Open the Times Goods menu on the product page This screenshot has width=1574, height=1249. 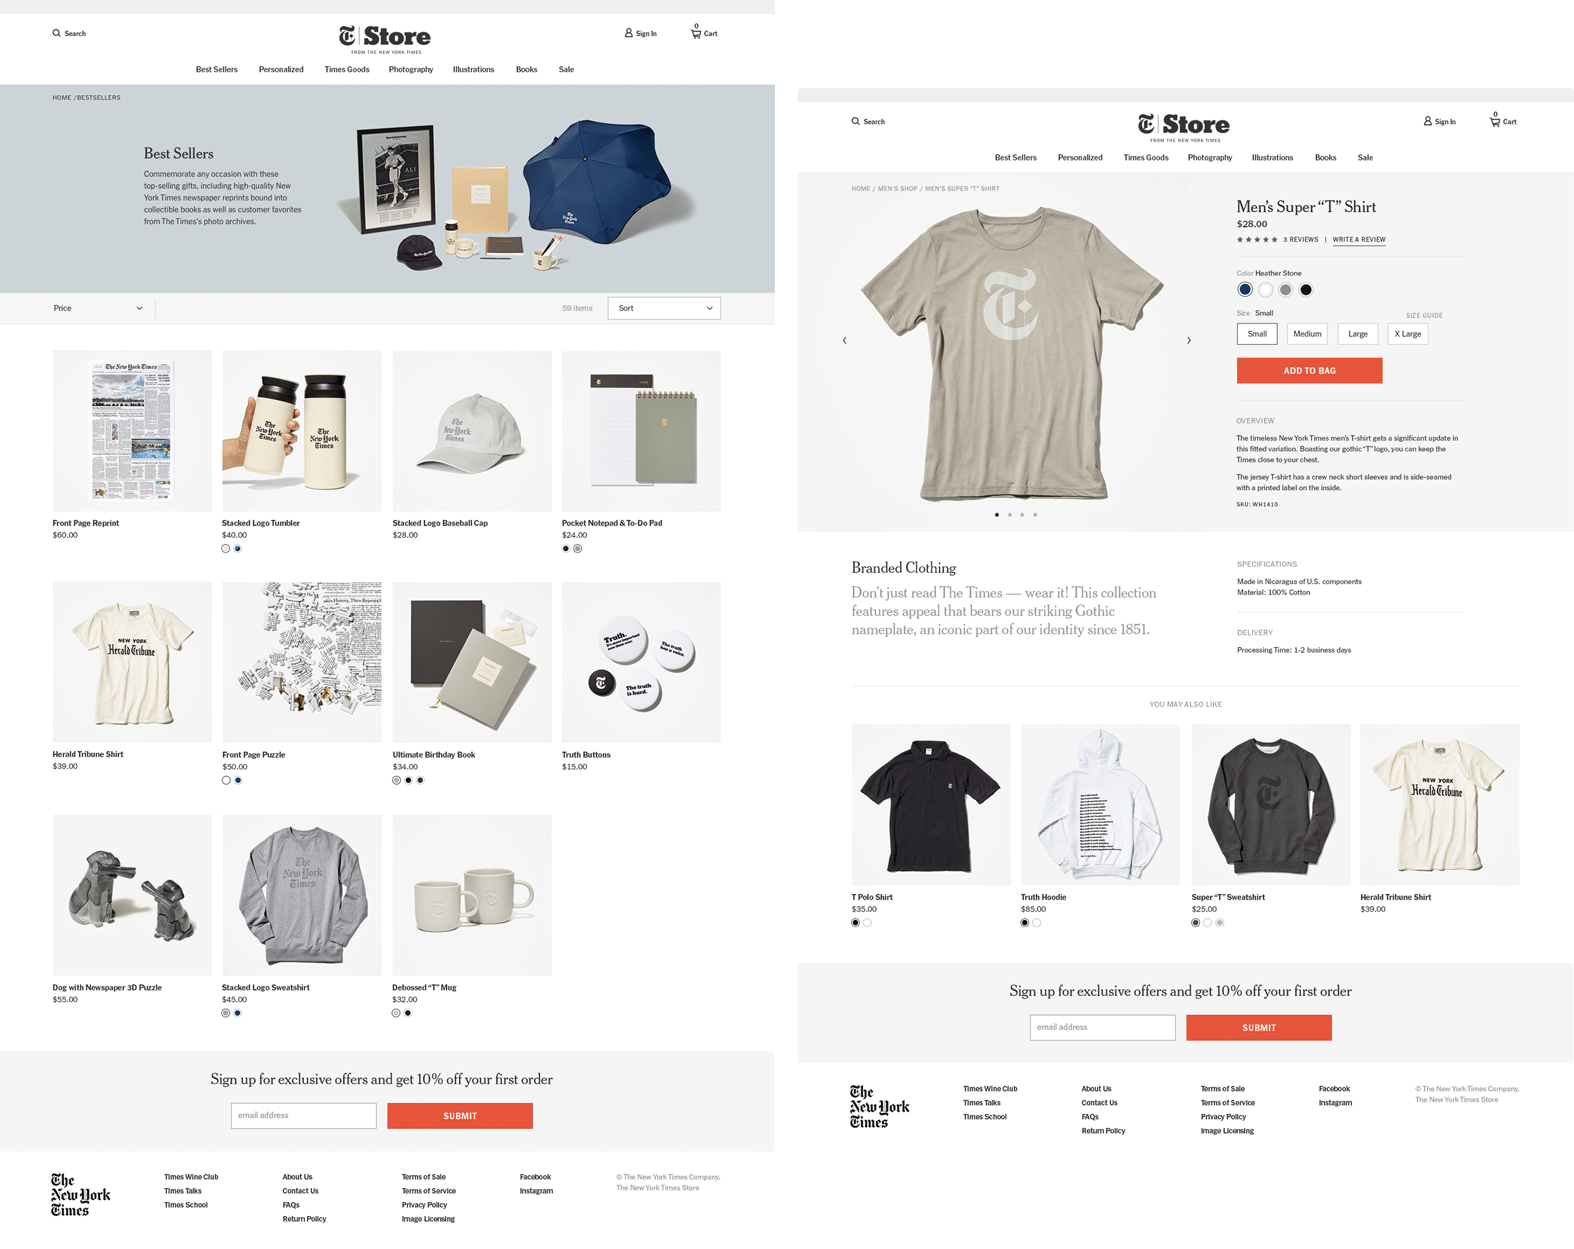pyautogui.click(x=1145, y=158)
